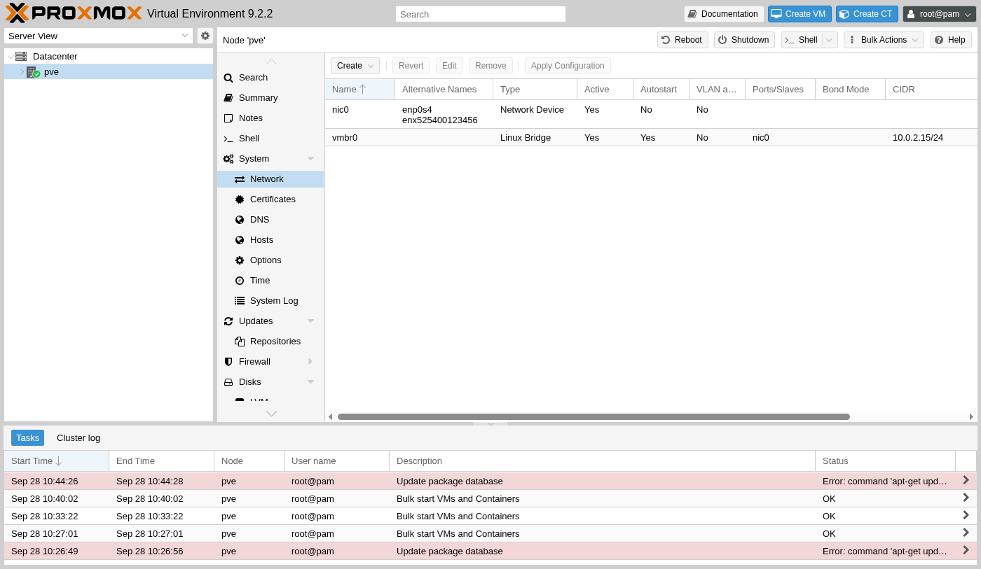Open the Bulk Actions menu
Viewport: 981px width, 569px height.
[x=884, y=40]
